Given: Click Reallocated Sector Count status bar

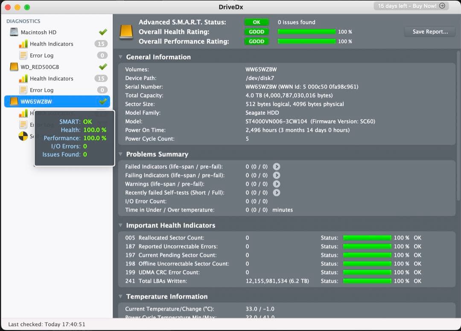Looking at the screenshot, I should pyautogui.click(x=367, y=238).
